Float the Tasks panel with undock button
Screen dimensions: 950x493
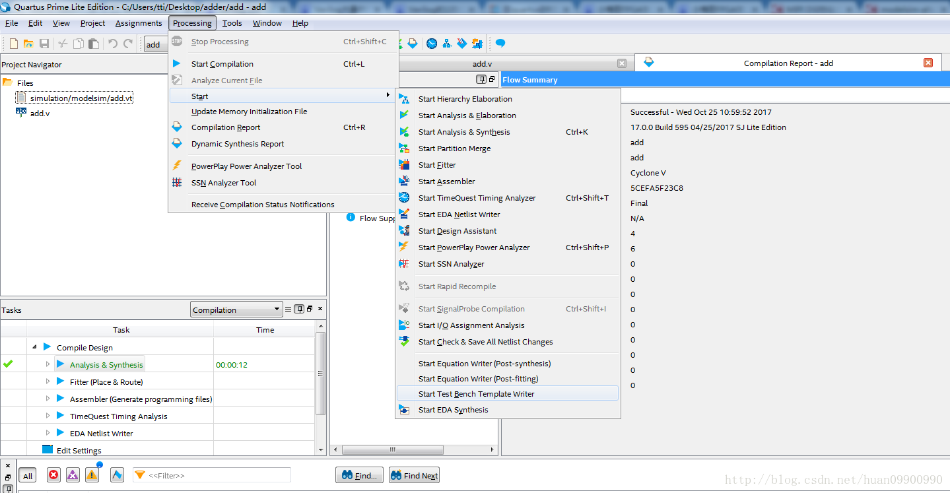click(x=310, y=309)
